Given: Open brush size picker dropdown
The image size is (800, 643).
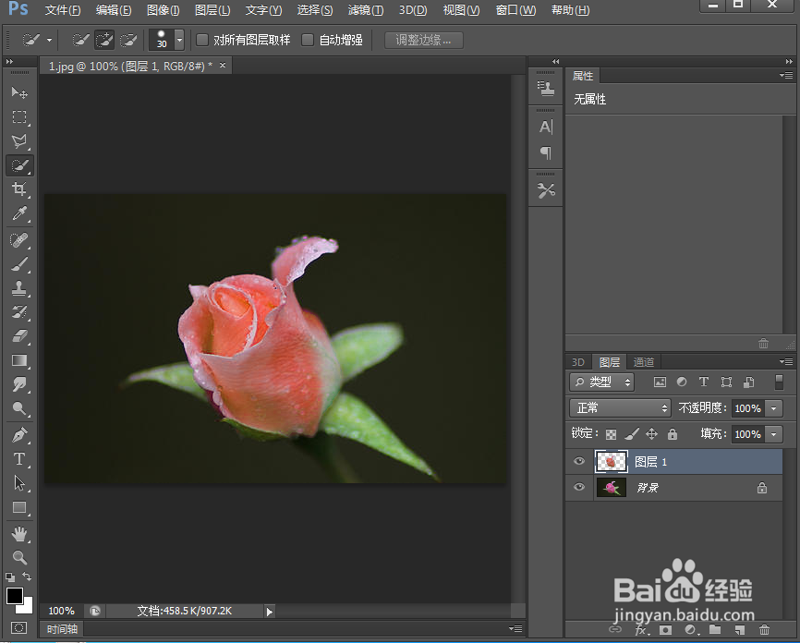Looking at the screenshot, I should (179, 40).
